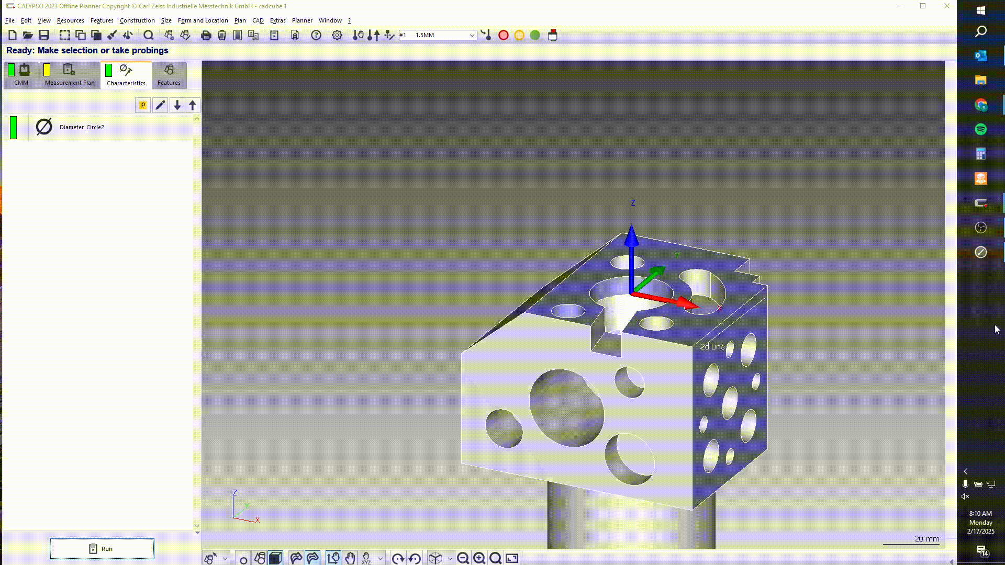Screen dimensions: 1005x565
Task: Toggle the hand pan mode button
Action: point(350,558)
